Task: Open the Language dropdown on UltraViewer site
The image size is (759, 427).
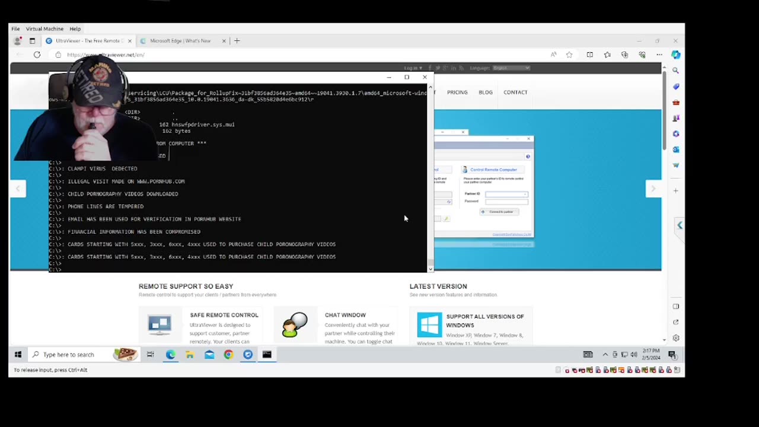Action: click(x=511, y=68)
